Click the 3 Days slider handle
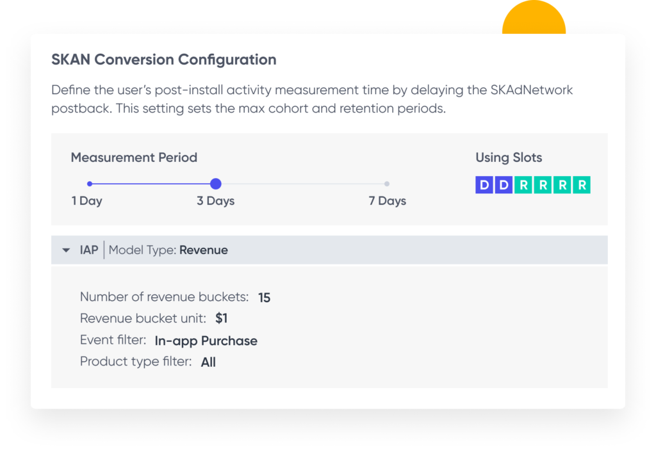 216,184
